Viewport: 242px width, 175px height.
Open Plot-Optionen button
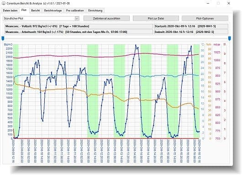tap(205, 19)
